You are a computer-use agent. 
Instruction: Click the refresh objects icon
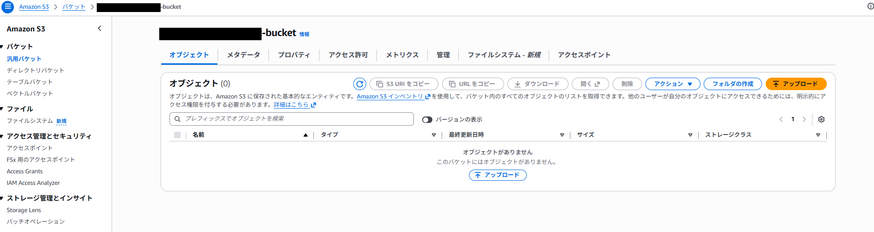pos(360,84)
